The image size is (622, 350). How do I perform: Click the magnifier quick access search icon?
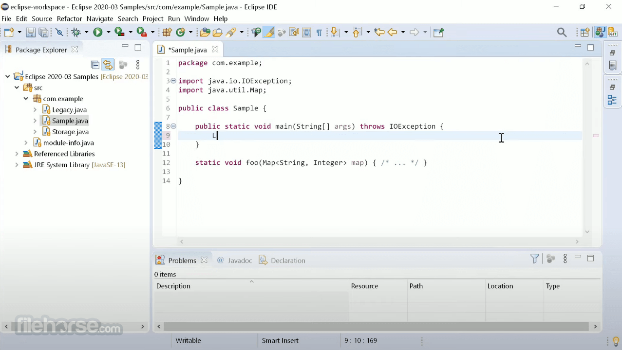point(562,33)
